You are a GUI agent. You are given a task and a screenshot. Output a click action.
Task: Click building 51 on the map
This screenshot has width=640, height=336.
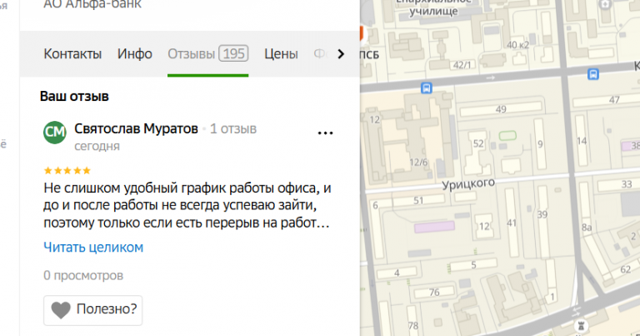418,200
